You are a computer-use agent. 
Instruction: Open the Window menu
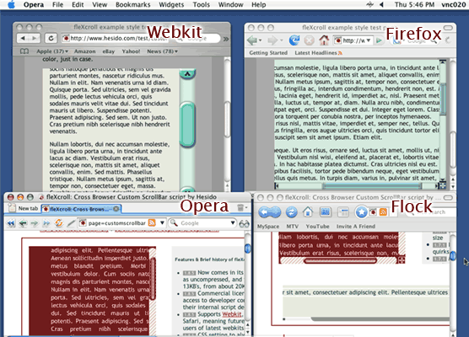tap(230, 5)
